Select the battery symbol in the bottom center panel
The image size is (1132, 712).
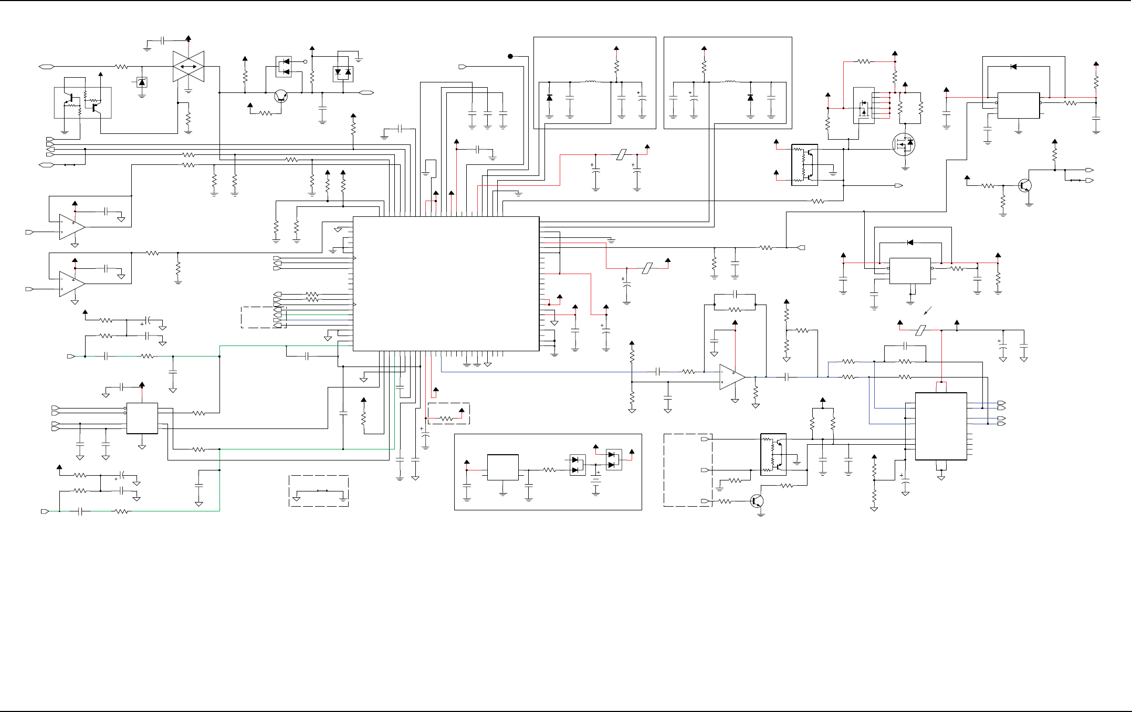tap(595, 480)
